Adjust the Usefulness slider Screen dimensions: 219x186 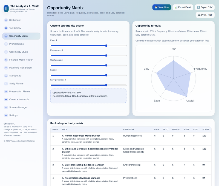pos(88,65)
